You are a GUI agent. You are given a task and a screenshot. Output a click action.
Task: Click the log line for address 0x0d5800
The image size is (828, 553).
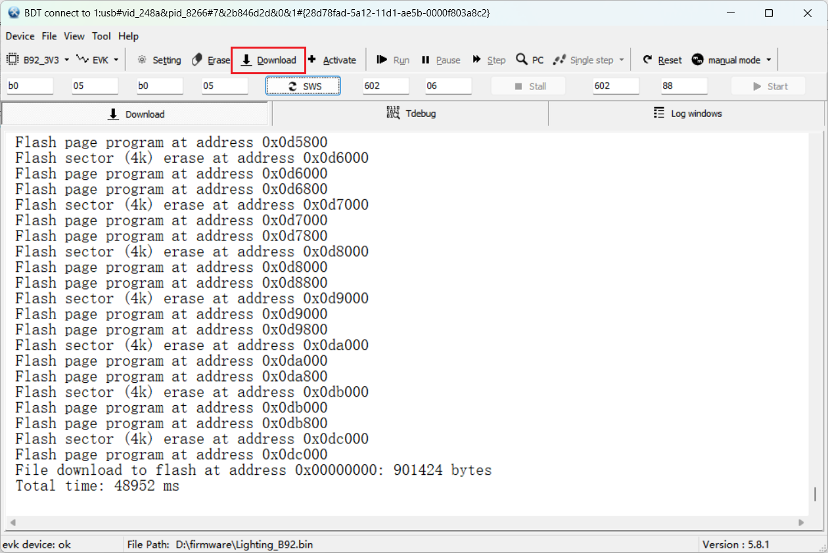point(171,142)
